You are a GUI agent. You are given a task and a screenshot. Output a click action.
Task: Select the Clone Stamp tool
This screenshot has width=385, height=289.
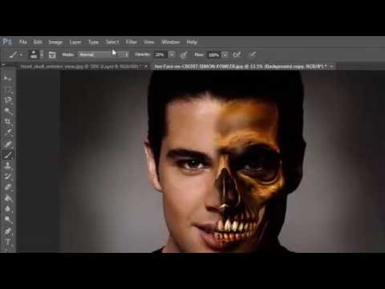pos(8,165)
